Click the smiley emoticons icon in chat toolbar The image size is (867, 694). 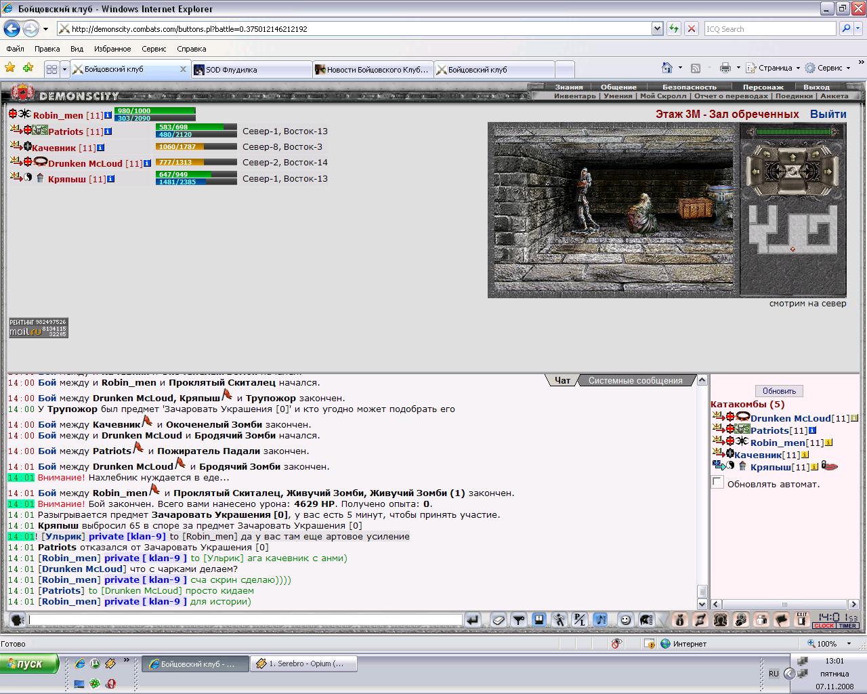tap(625, 619)
